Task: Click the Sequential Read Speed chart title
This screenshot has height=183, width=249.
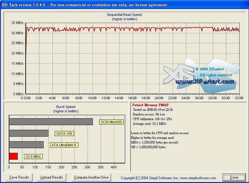Action: click(x=124, y=15)
